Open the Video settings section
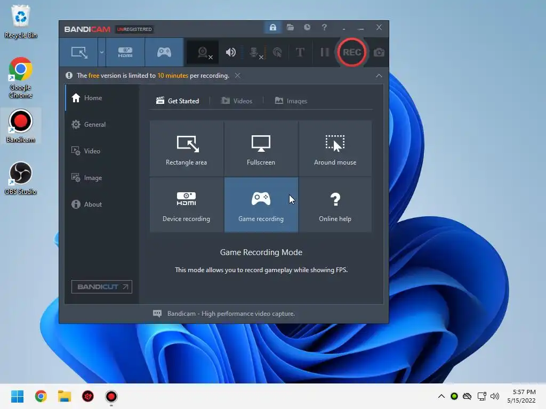This screenshot has height=409, width=546. coord(102,151)
